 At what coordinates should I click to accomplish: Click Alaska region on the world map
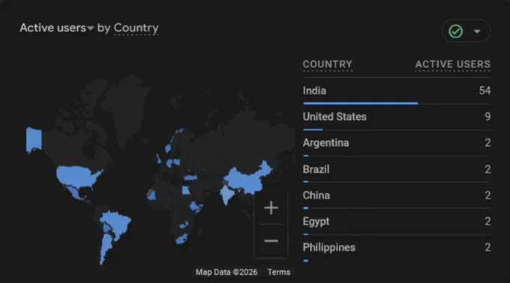[x=34, y=139]
